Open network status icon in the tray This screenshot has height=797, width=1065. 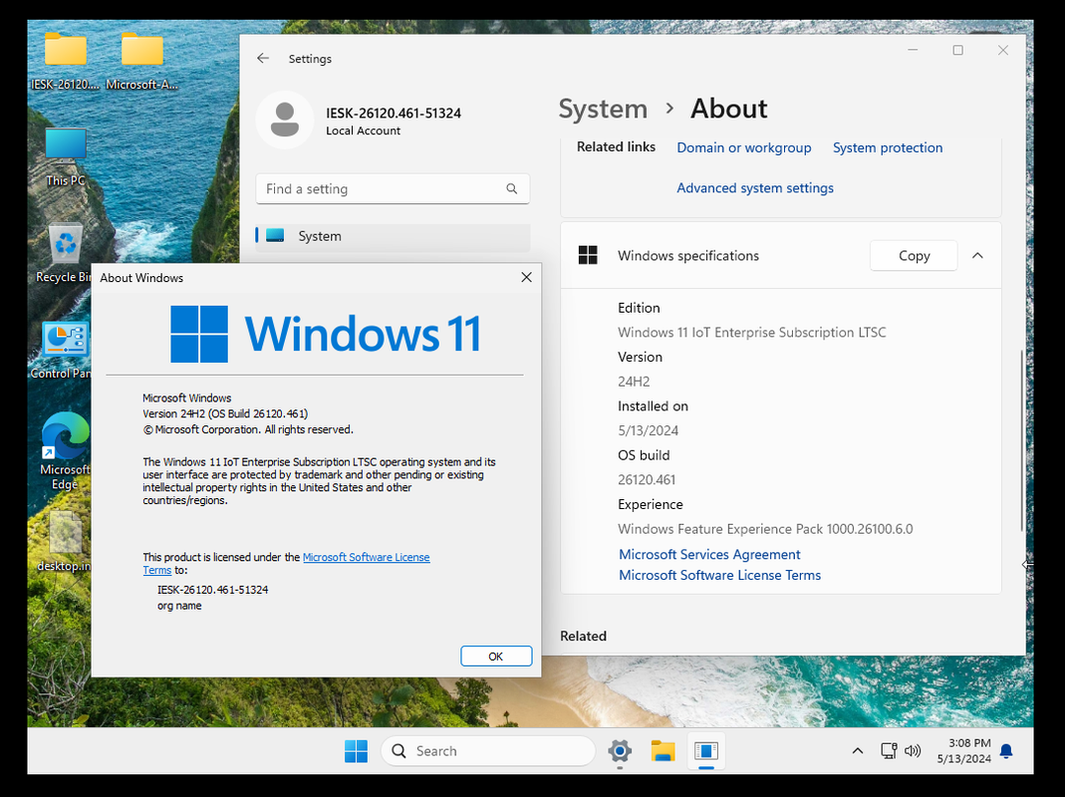pos(889,751)
